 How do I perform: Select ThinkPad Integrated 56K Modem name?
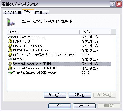coord(35,73)
